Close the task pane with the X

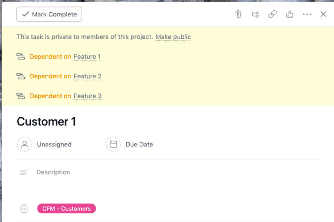pyautogui.click(x=323, y=14)
